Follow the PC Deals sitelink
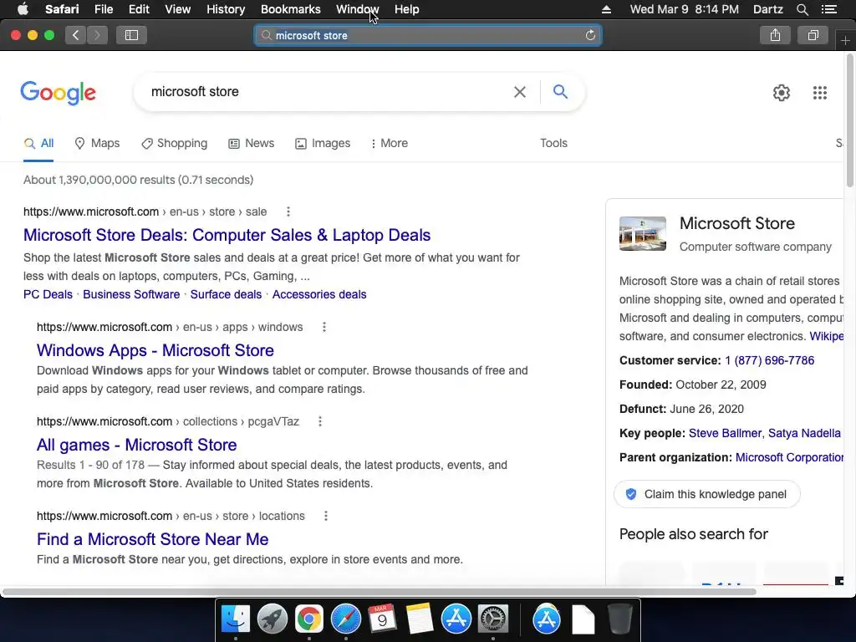Screen dimensions: 856x642 [x=48, y=294]
